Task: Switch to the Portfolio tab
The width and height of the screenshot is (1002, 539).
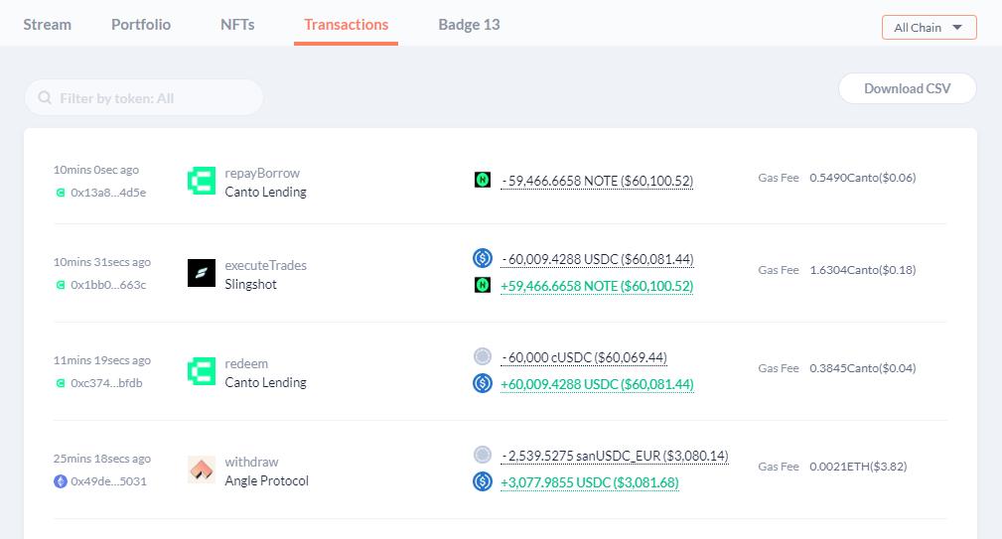Action: coord(141,25)
